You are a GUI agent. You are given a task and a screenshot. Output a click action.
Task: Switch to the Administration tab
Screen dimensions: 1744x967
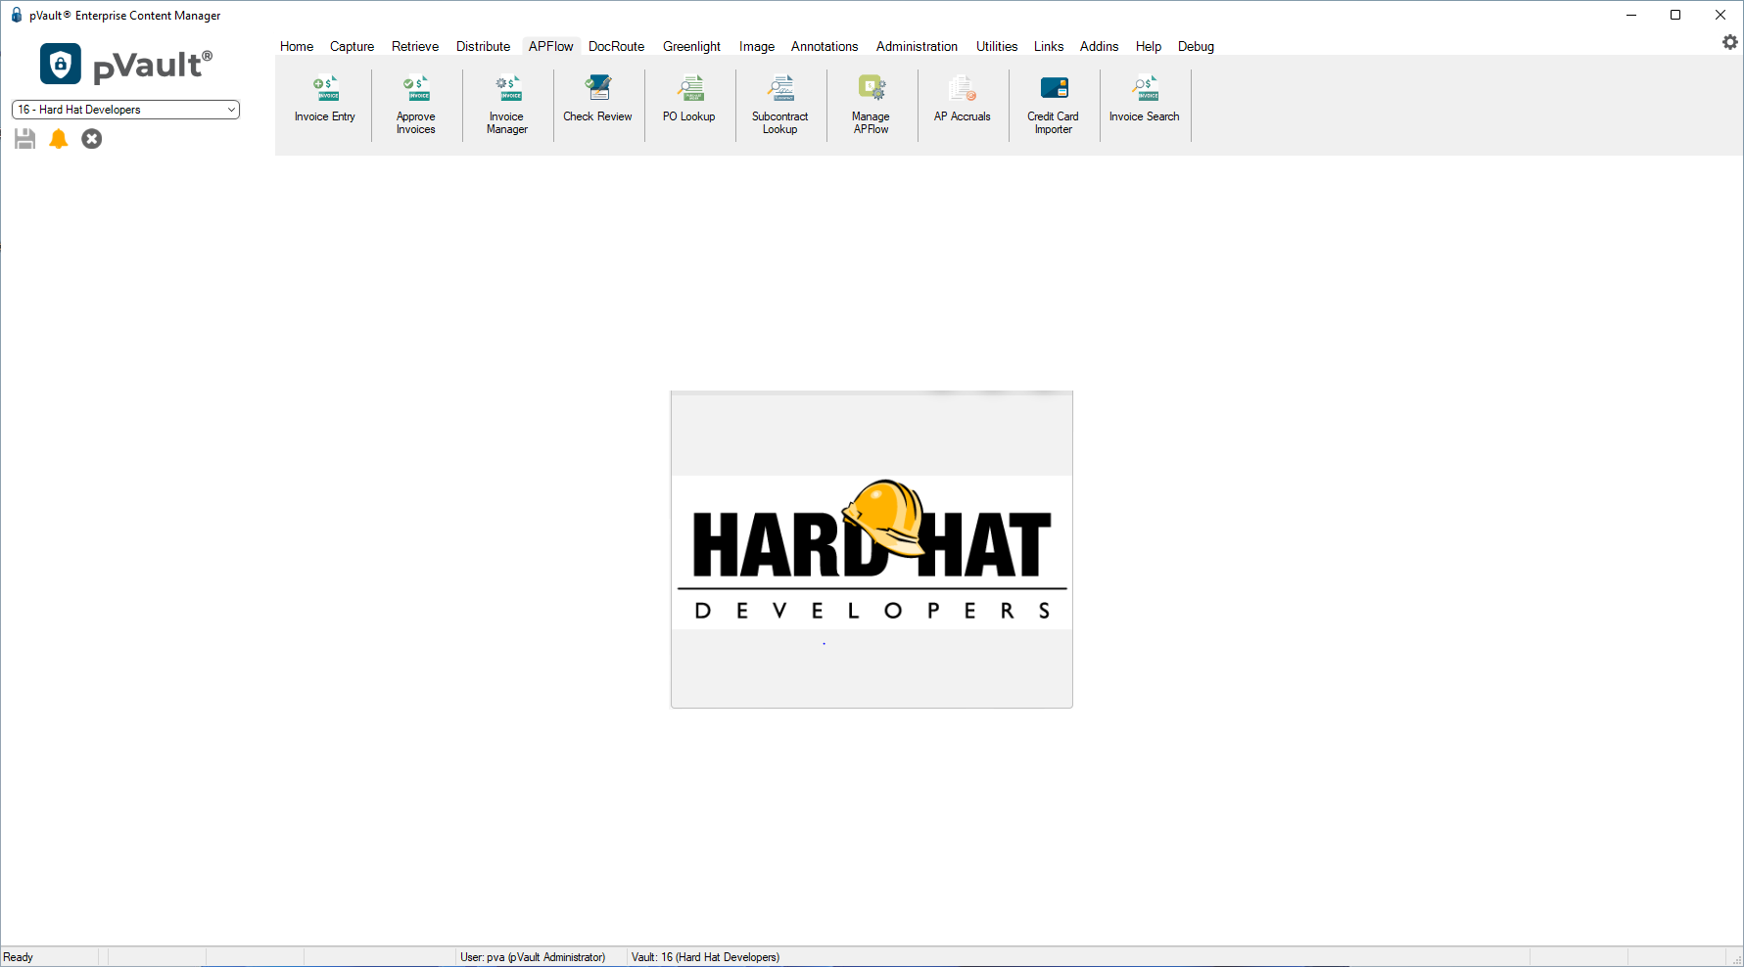pyautogui.click(x=918, y=46)
